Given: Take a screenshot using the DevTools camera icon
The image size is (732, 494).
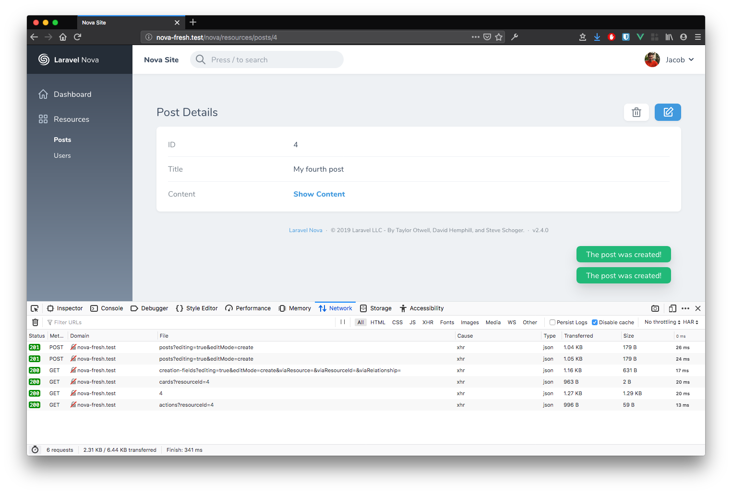Looking at the screenshot, I should click(x=655, y=308).
